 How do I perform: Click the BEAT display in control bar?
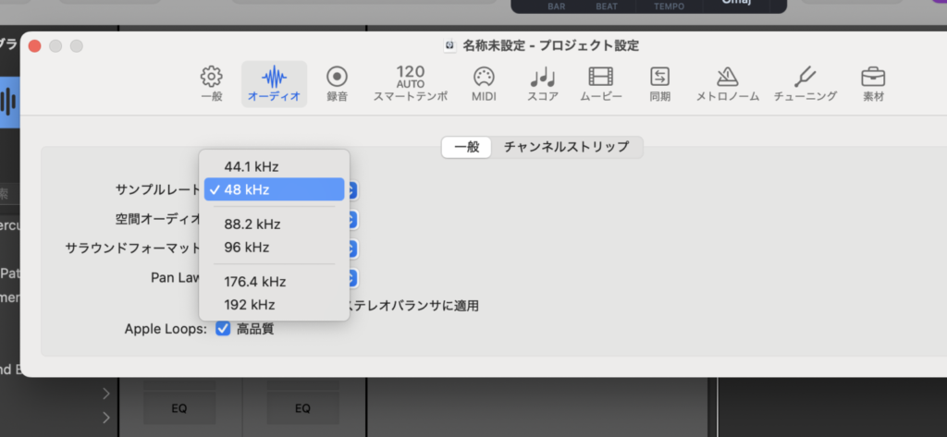click(607, 6)
